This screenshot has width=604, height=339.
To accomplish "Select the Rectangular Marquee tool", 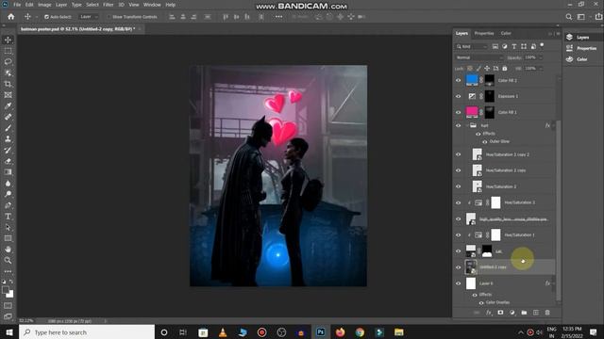I will click(x=8, y=51).
